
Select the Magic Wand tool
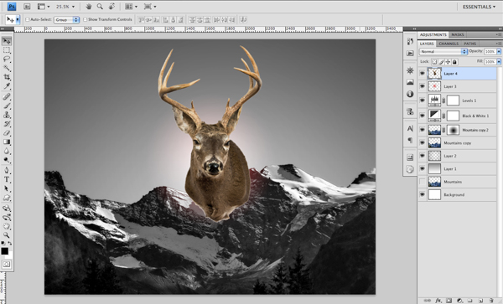click(x=7, y=68)
